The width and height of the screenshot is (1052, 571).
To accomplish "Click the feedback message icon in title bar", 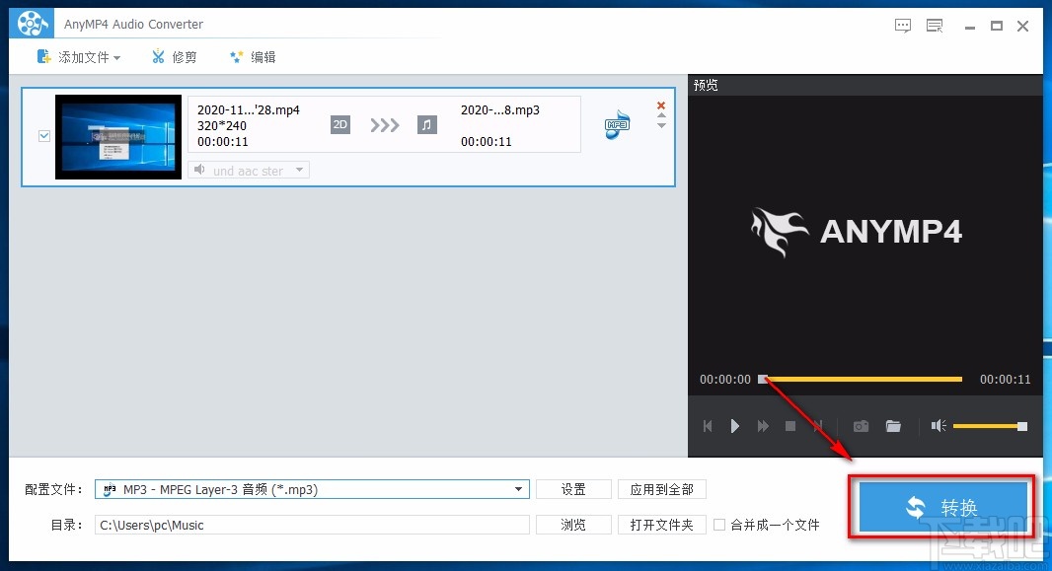I will [x=902, y=26].
